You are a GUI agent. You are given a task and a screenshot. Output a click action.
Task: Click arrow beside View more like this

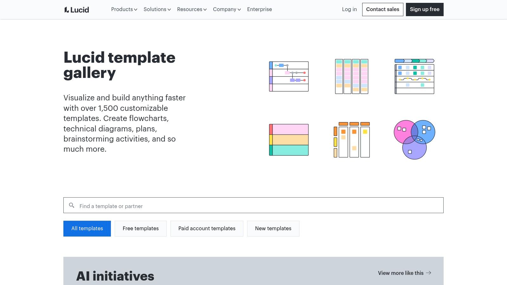pos(429,273)
